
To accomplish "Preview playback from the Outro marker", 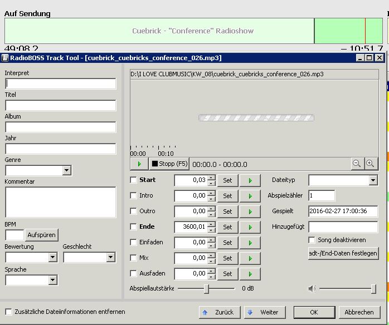I will (x=250, y=211).
